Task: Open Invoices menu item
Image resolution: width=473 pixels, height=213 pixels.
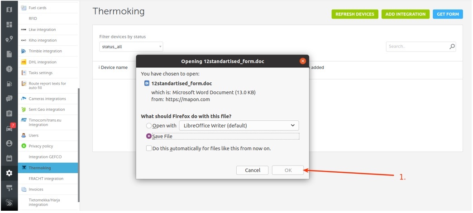Action: [48, 189]
